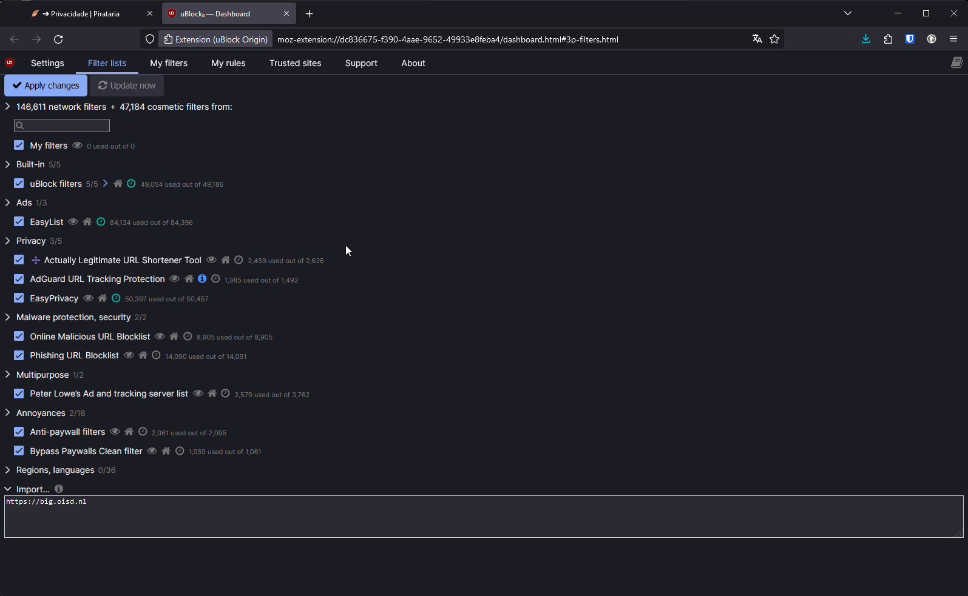
Task: Uncheck Peter Lowe's Ad and tracking list
Action: pos(19,393)
